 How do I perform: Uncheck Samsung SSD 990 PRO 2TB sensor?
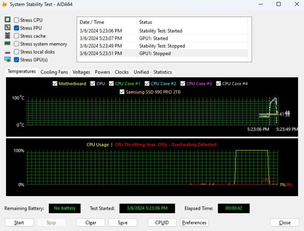pyautogui.click(x=122, y=92)
